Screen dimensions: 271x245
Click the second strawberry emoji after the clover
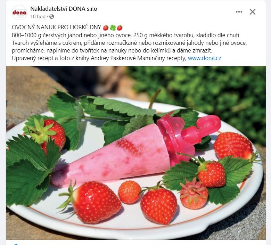[x=120, y=27]
